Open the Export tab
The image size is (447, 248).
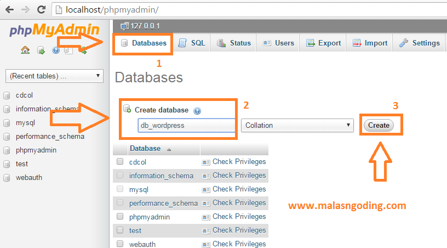(x=323, y=43)
